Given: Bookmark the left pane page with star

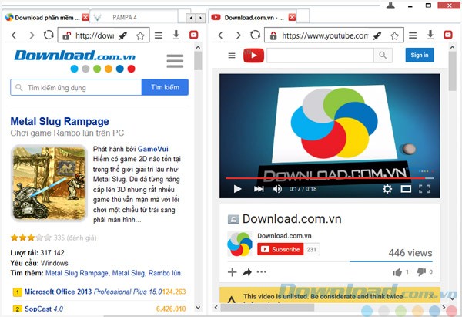Looking at the screenshot, I should click(x=140, y=36).
